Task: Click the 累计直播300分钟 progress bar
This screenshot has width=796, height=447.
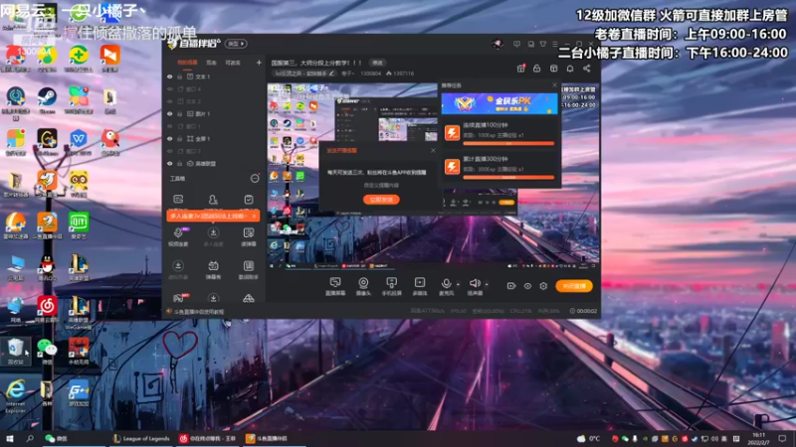Action: click(508, 178)
